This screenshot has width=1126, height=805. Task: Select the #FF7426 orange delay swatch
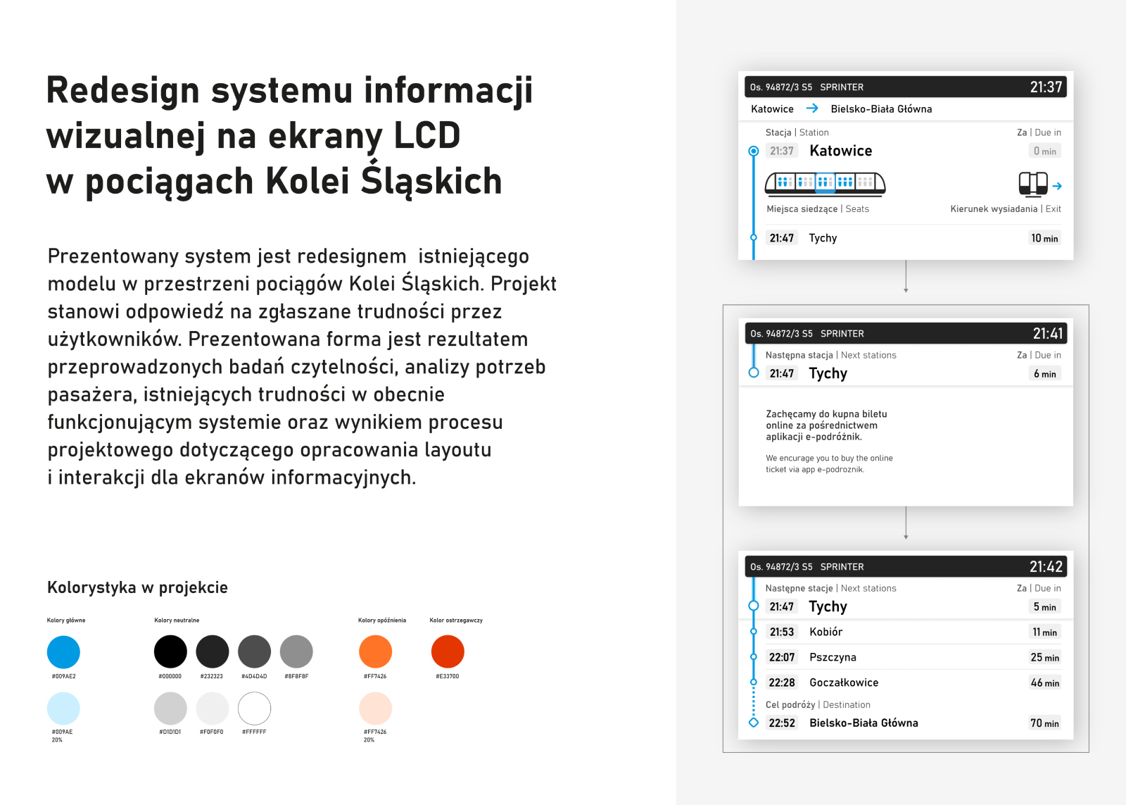click(376, 651)
